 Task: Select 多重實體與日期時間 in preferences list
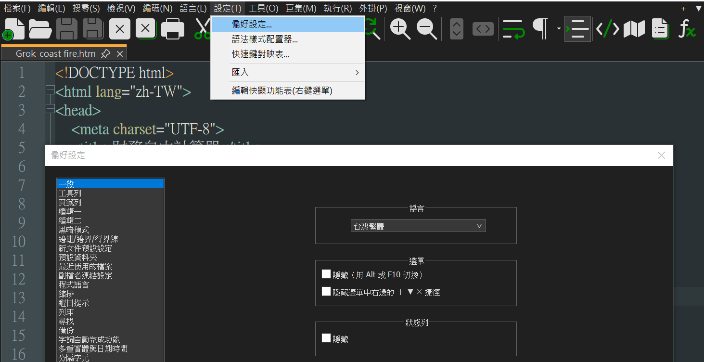(x=110, y=349)
